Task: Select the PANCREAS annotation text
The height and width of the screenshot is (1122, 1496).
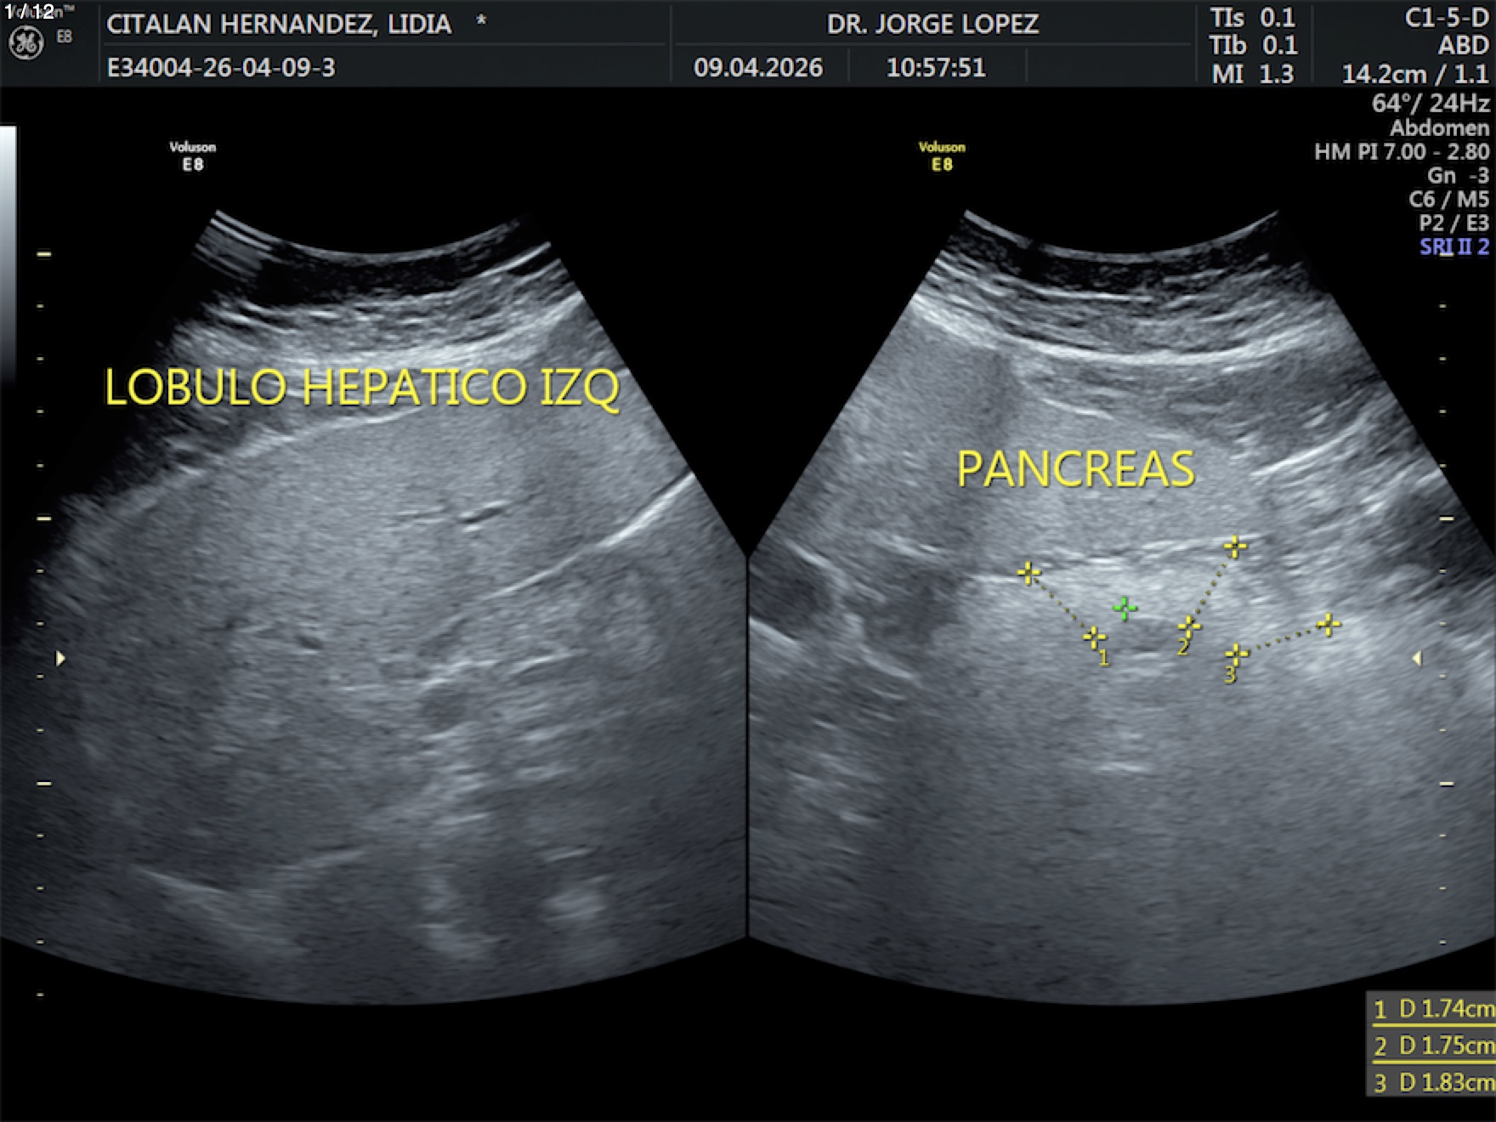Action: coord(1075,469)
